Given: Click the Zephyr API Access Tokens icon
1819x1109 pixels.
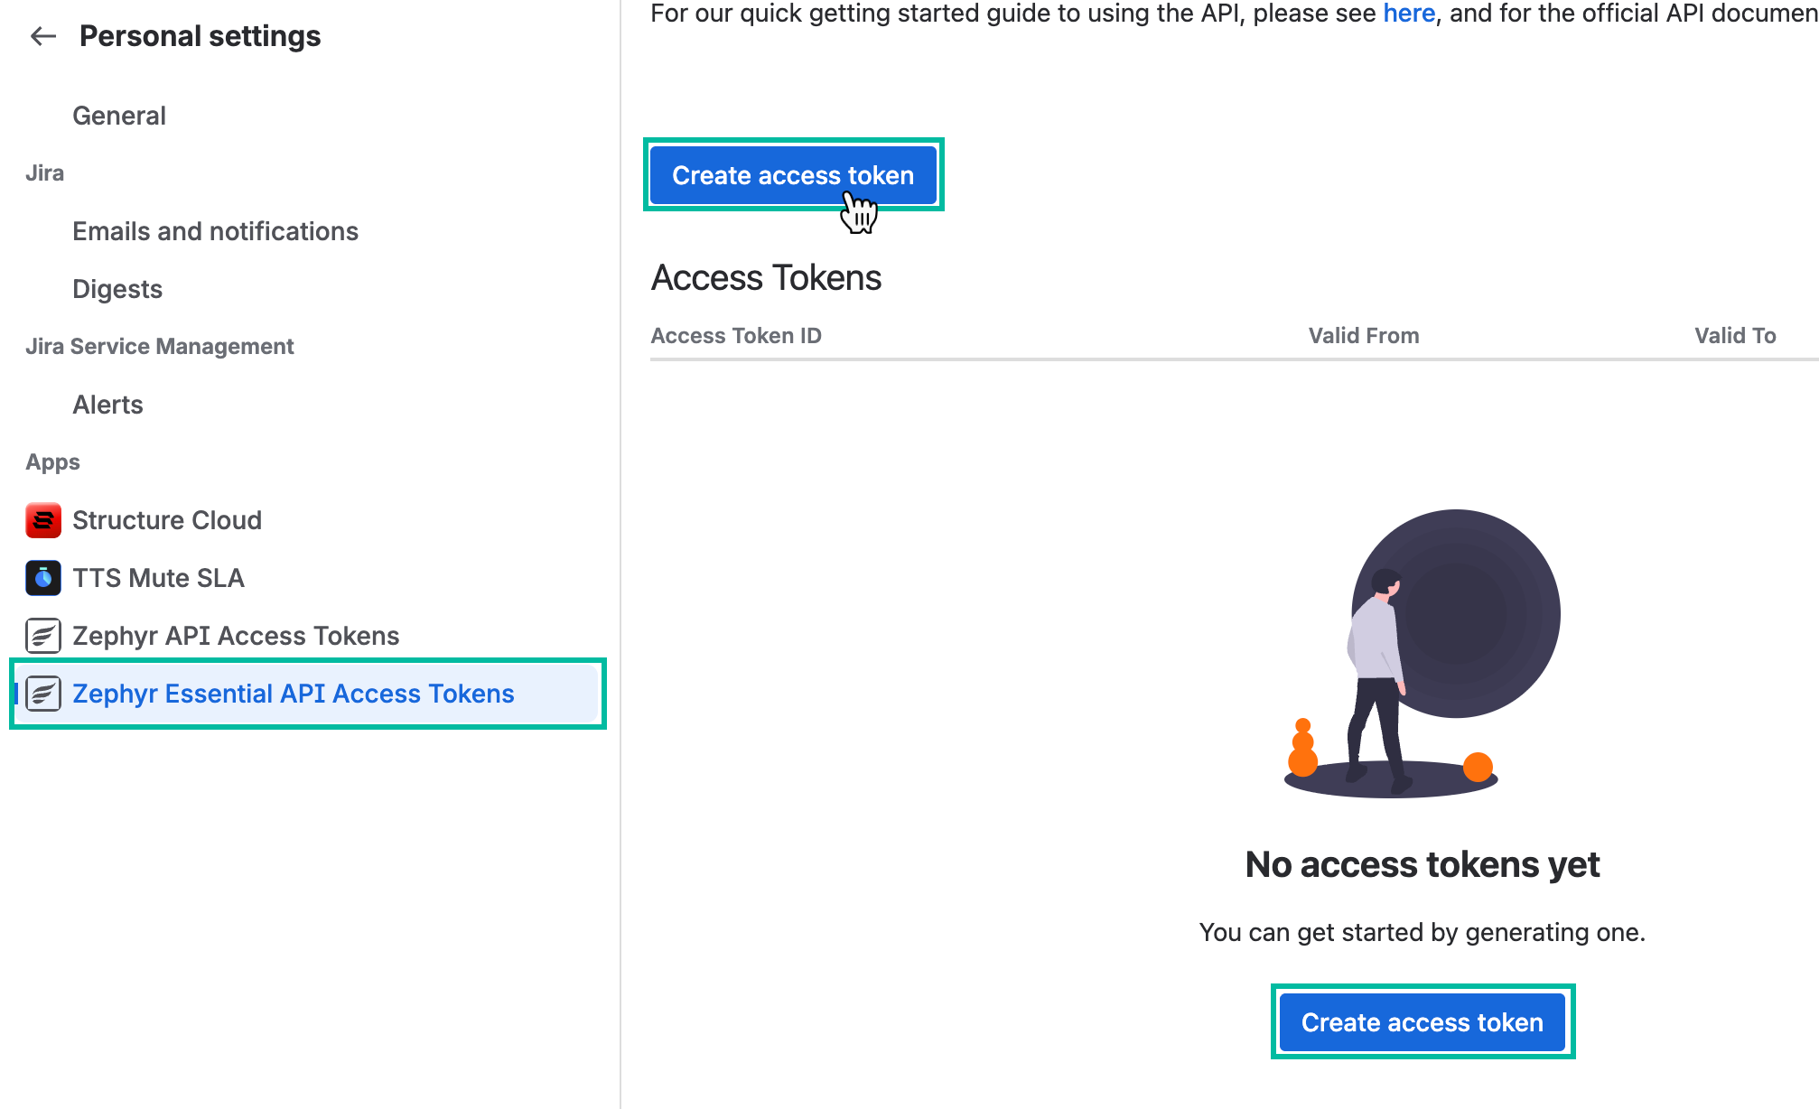Looking at the screenshot, I should click(43, 636).
